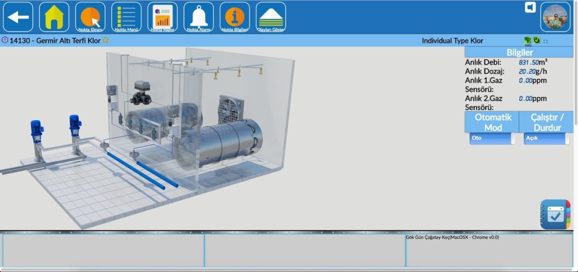Click the favorite star next to Germir Altı Terfi Klor

pyautogui.click(x=106, y=40)
